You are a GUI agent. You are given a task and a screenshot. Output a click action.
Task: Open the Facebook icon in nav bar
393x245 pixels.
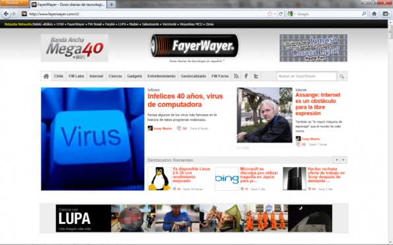246,76
